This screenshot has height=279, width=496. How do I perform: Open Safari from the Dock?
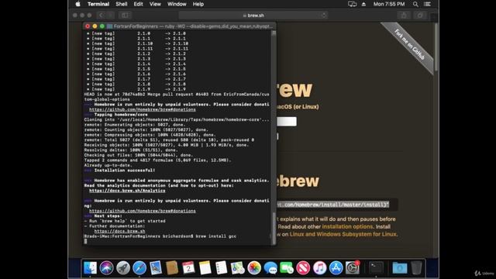(x=139, y=268)
